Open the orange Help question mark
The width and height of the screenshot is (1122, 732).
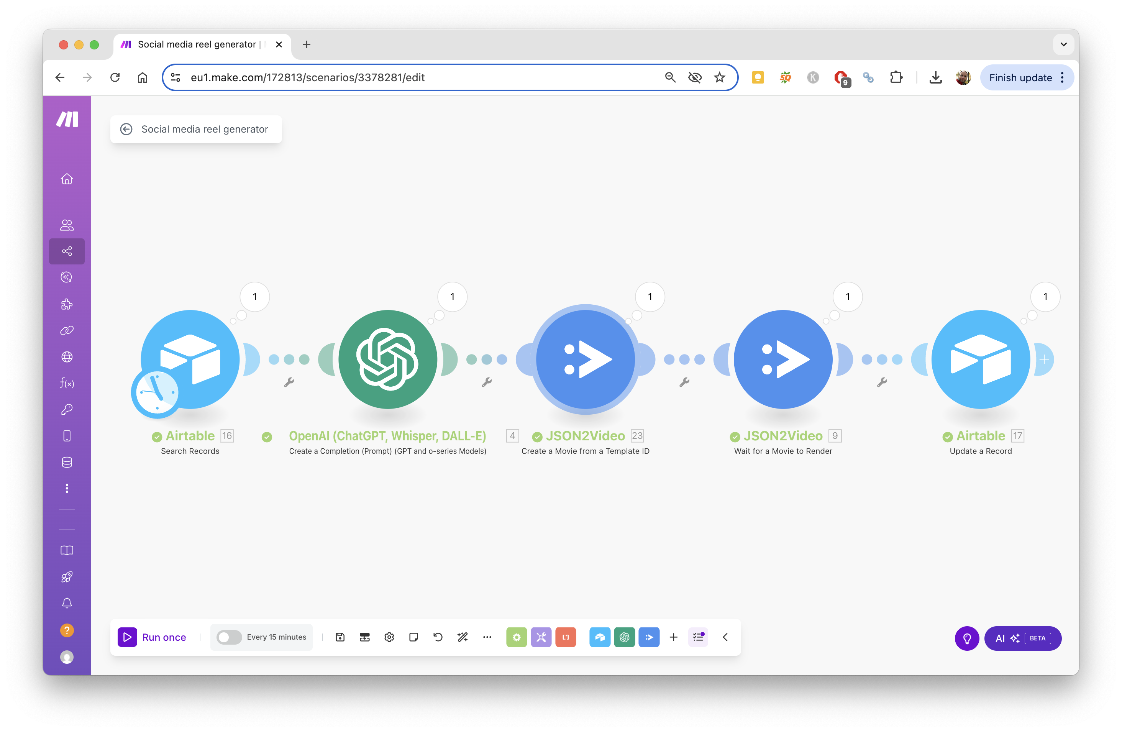coord(67,630)
